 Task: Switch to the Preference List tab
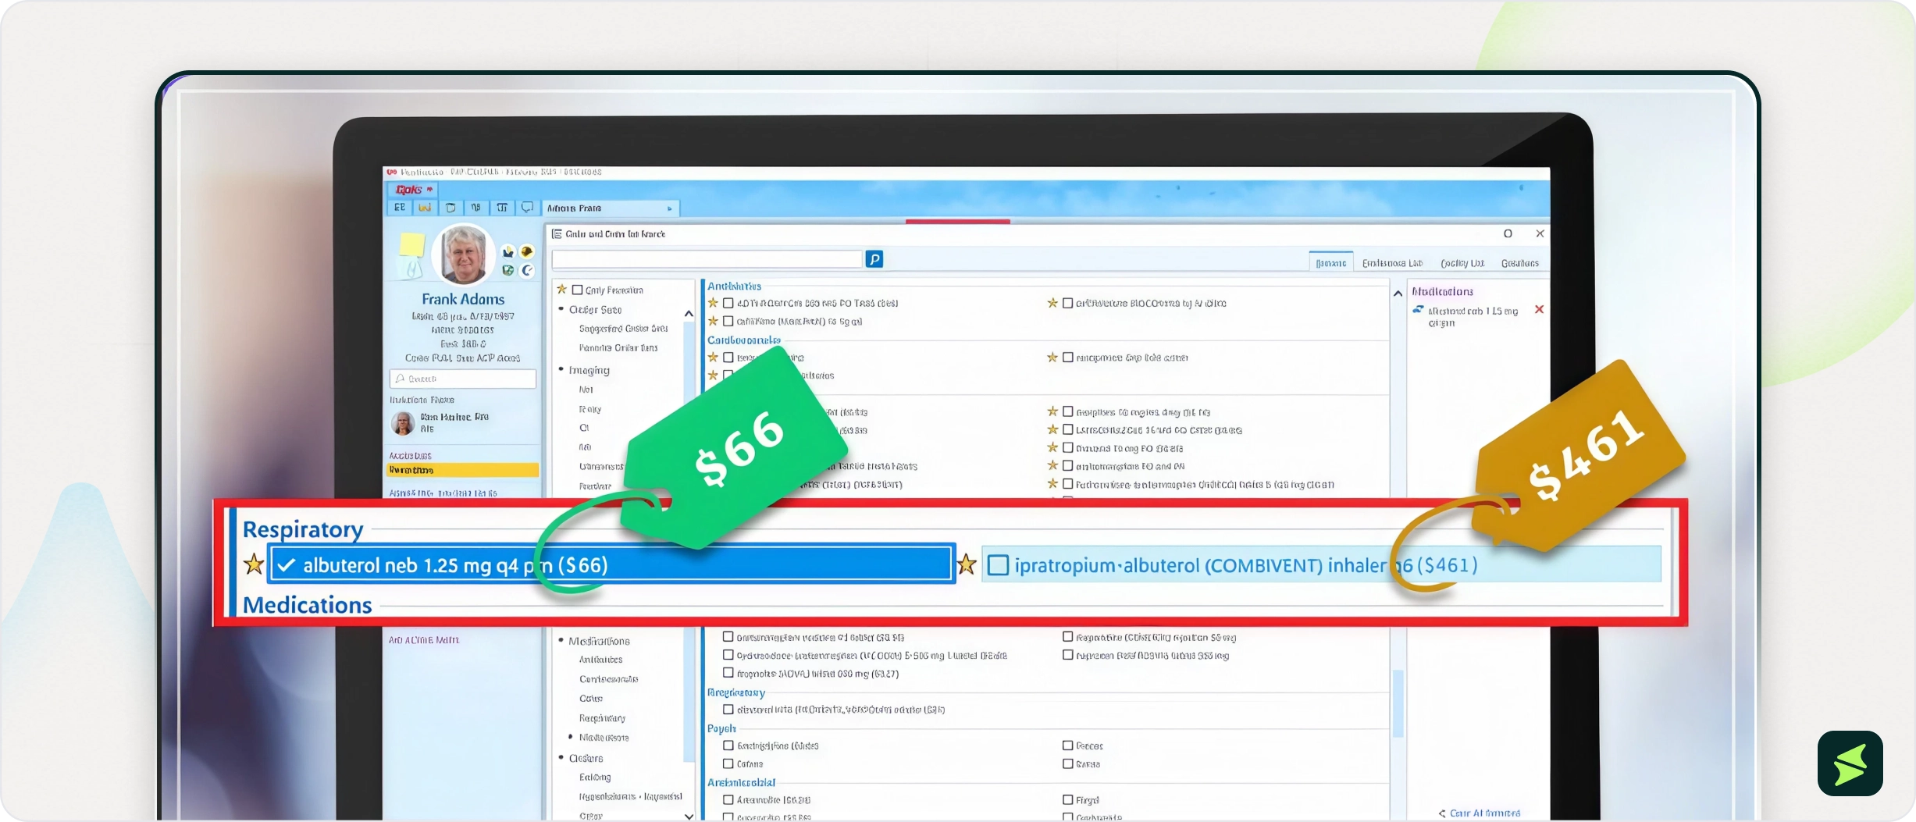pos(1392,263)
